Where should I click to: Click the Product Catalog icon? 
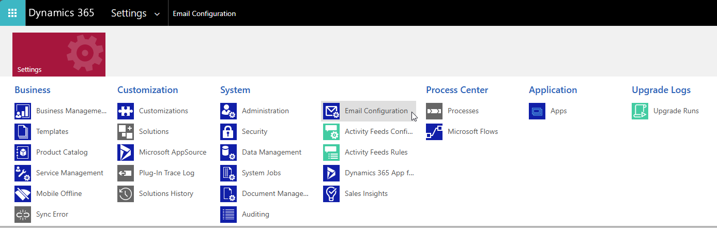23,153
